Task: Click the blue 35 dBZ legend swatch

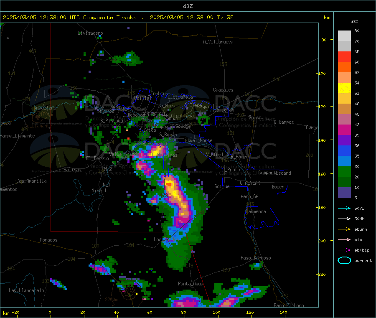Action: pyautogui.click(x=344, y=150)
